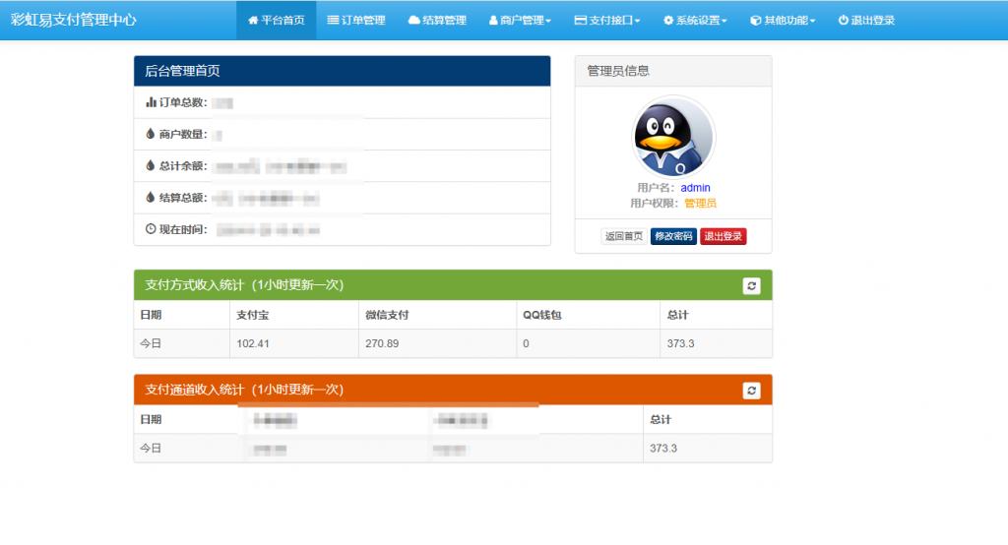Click the penguin avatar image

[x=673, y=137]
